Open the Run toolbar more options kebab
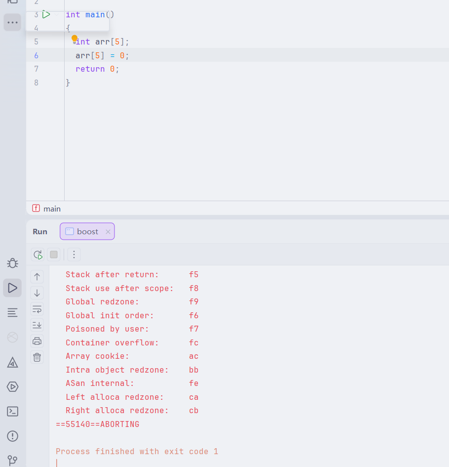This screenshot has width=449, height=467. (74, 255)
